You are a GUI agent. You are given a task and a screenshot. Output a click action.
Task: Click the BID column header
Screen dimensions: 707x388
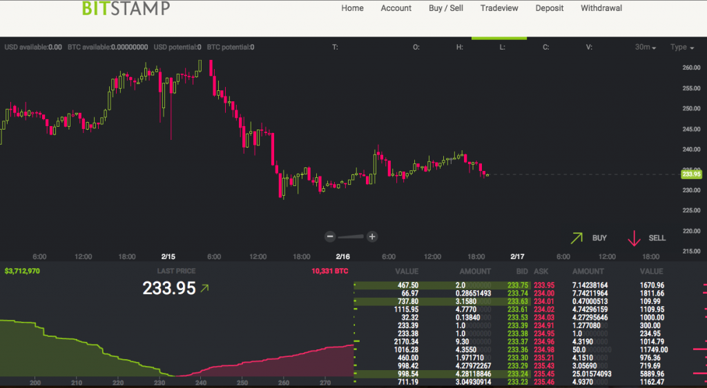[x=522, y=272]
